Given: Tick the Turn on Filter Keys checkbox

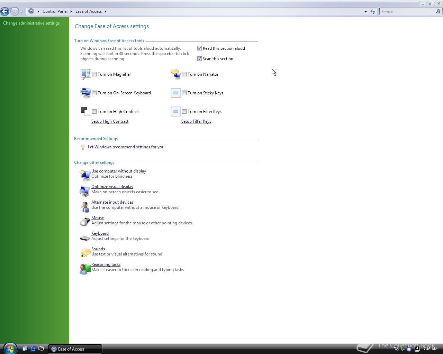Looking at the screenshot, I should (x=184, y=111).
